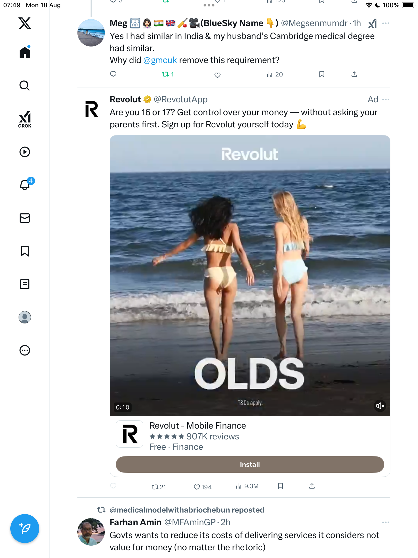The width and height of the screenshot is (418, 558).
Task: Go to the Home tab
Action: (25, 52)
